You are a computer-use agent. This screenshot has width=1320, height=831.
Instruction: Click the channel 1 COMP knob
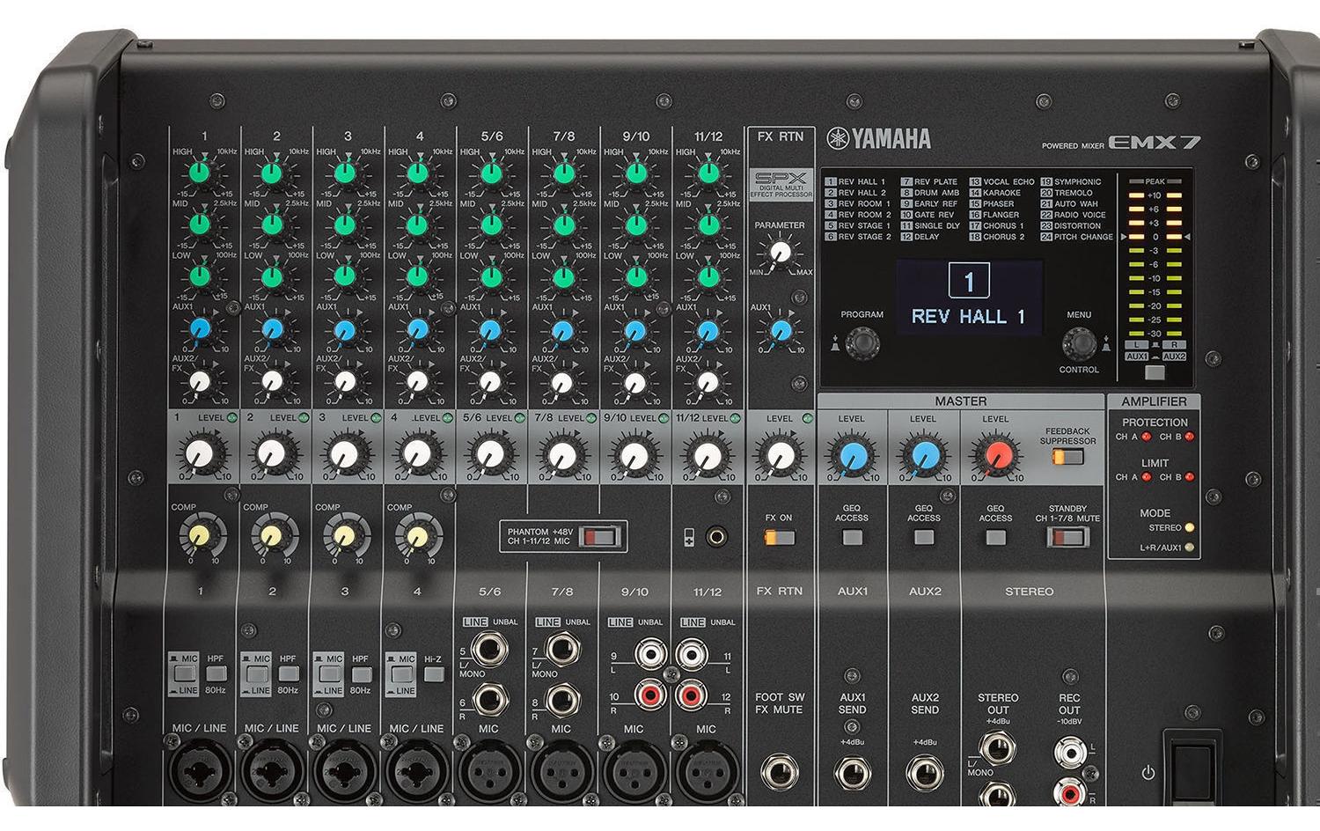(x=201, y=534)
